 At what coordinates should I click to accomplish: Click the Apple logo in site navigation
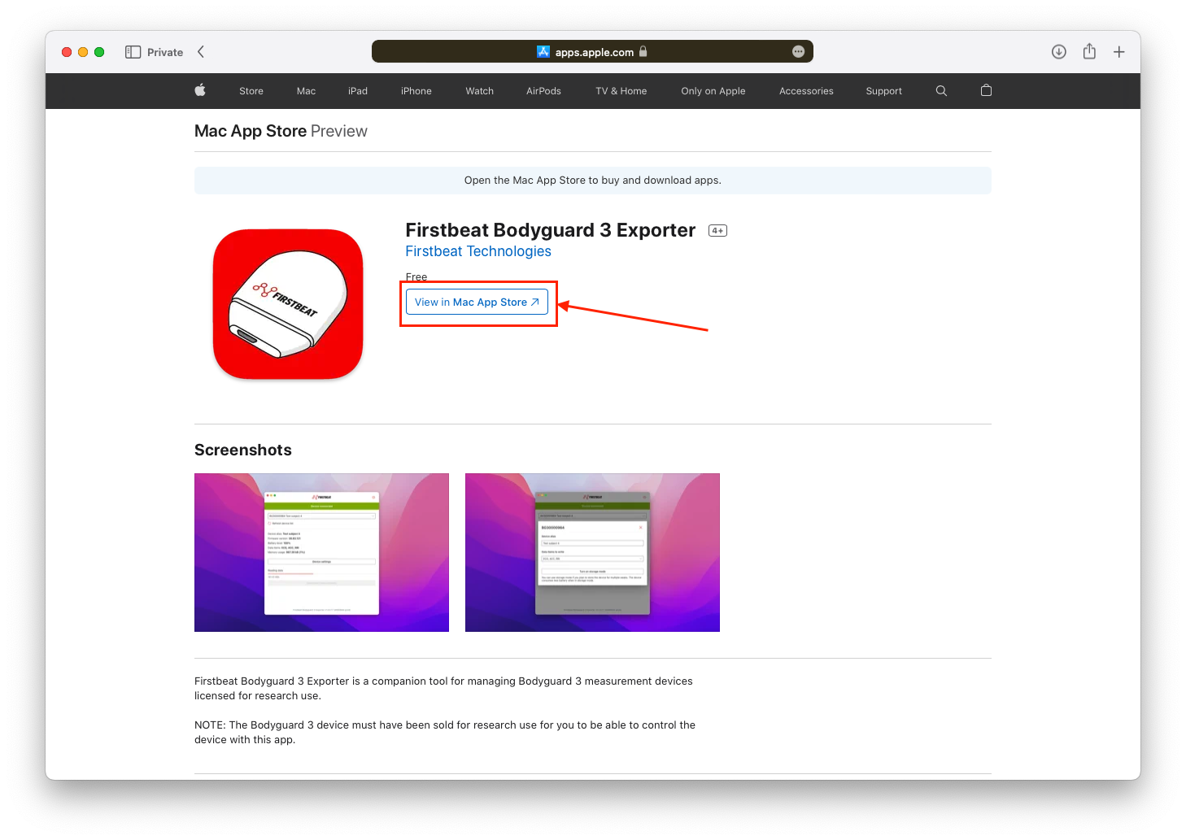coord(200,90)
